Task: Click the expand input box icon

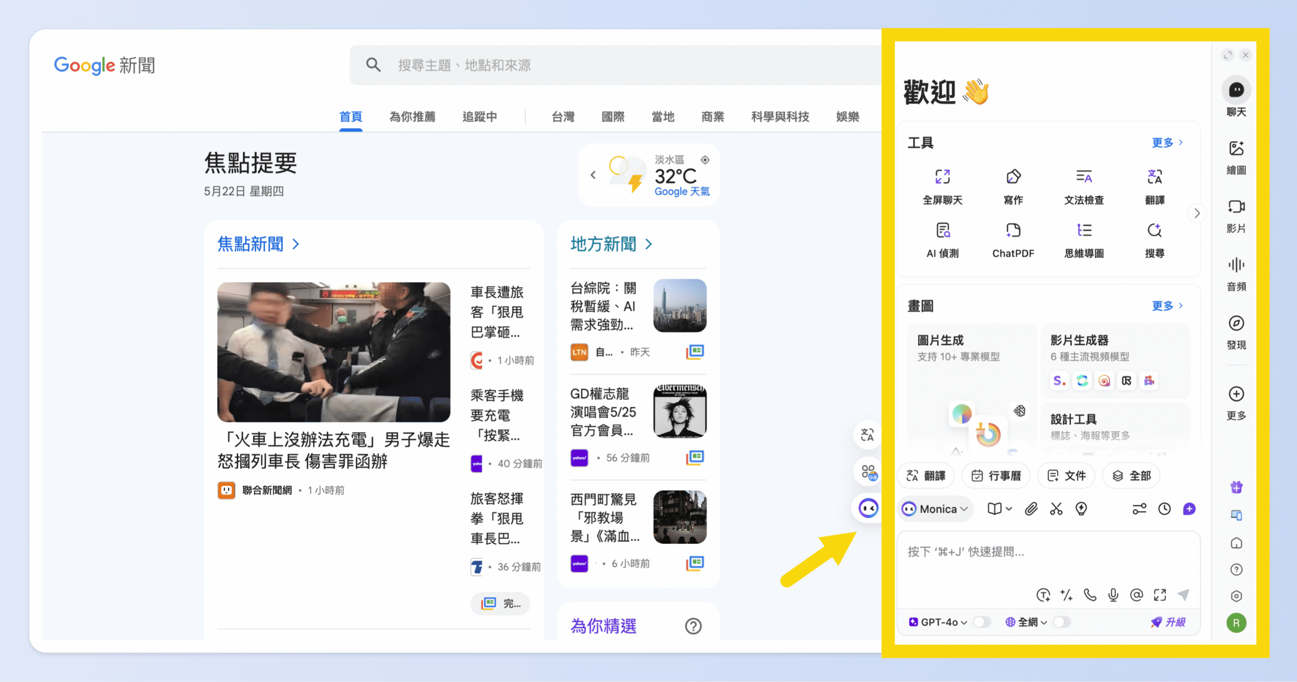Action: coord(1160,595)
